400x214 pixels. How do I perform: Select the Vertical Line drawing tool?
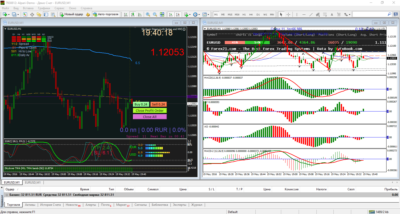(x=297, y=14)
